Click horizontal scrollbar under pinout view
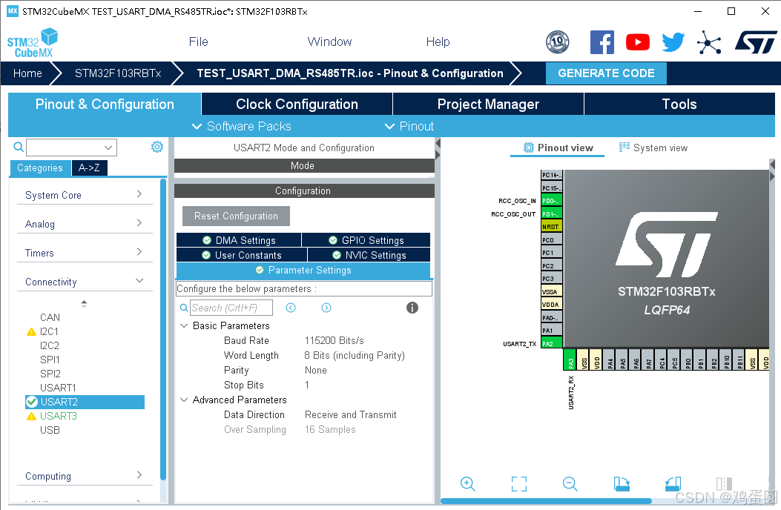This screenshot has width=781, height=510. coord(547,501)
